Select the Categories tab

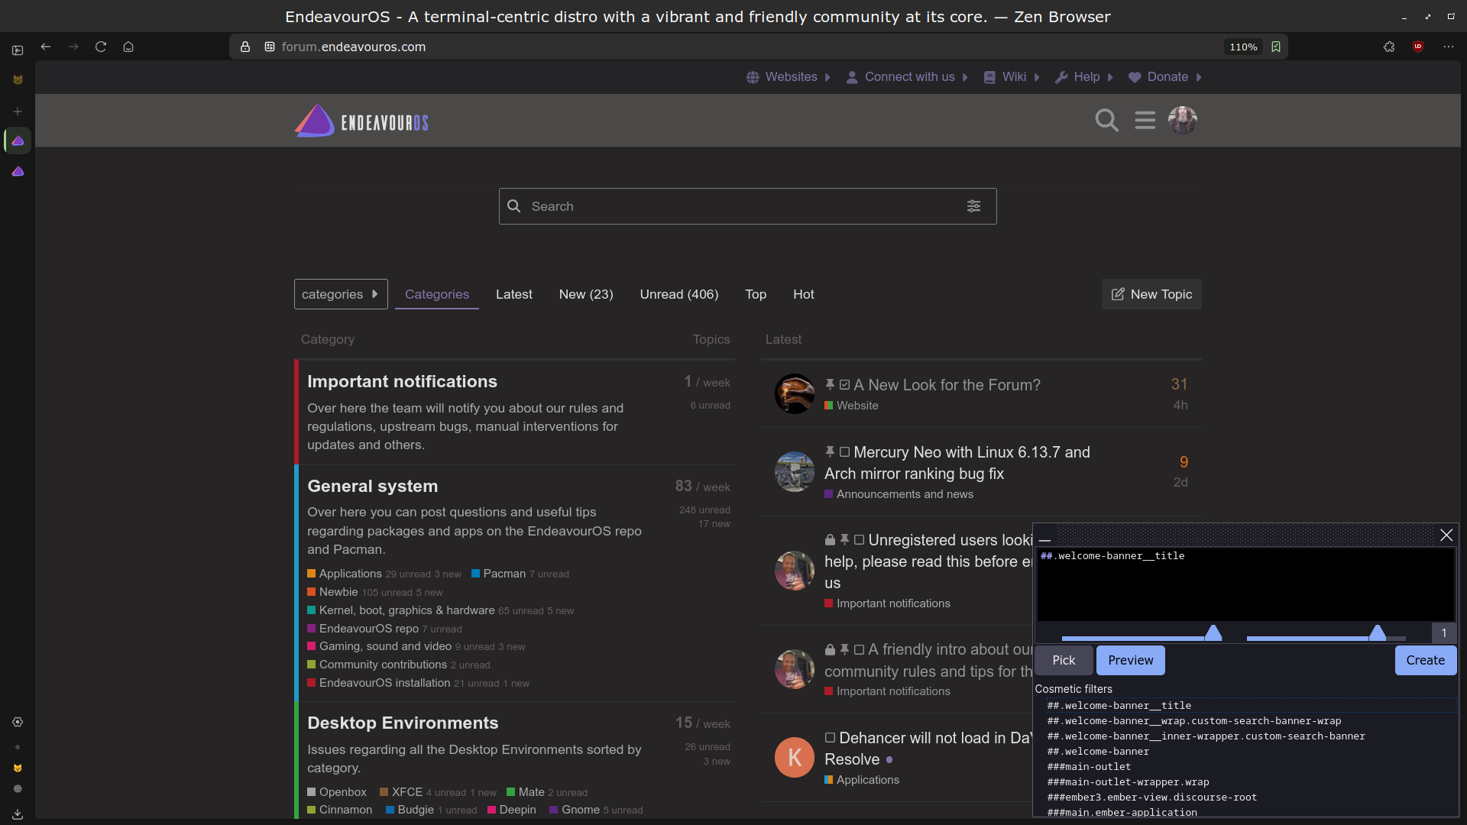(437, 294)
